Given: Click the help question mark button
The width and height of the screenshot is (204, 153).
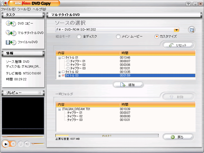Looking at the screenshot, I should pyautogui.click(x=188, y=4).
